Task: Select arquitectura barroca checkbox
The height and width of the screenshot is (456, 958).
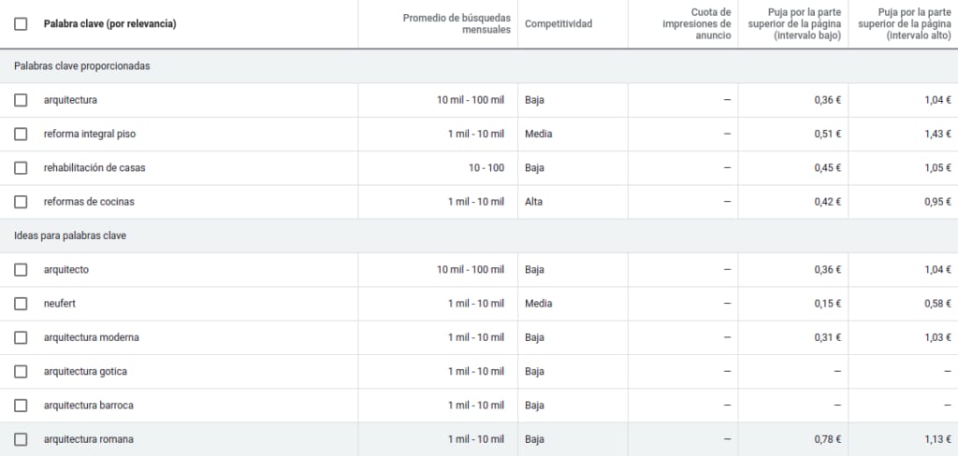Action: pyautogui.click(x=21, y=406)
